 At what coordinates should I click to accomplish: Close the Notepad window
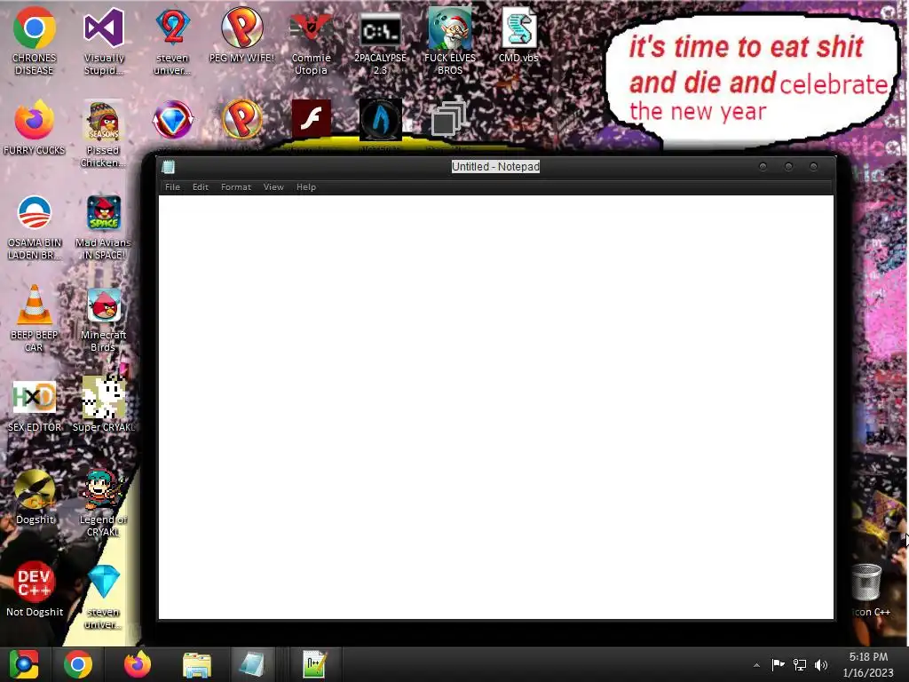tap(814, 166)
